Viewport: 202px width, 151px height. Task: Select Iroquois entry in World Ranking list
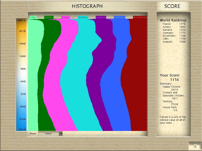tap(168, 42)
